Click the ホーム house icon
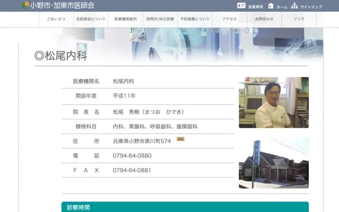This screenshot has height=212, width=339. [271, 6]
